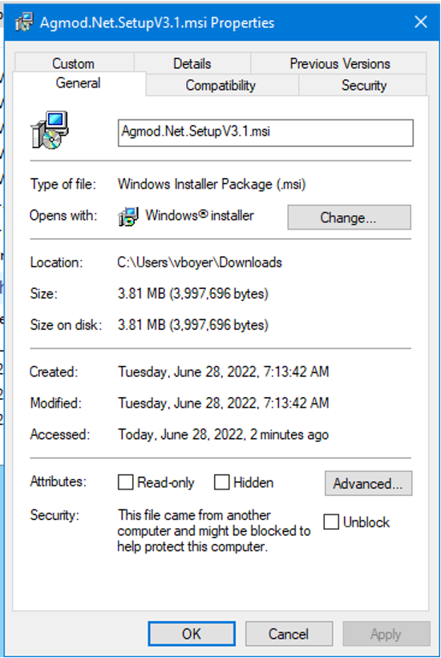Click the Windows installer icon beside Opens with
Screen dimensions: 441x658
pos(127,217)
